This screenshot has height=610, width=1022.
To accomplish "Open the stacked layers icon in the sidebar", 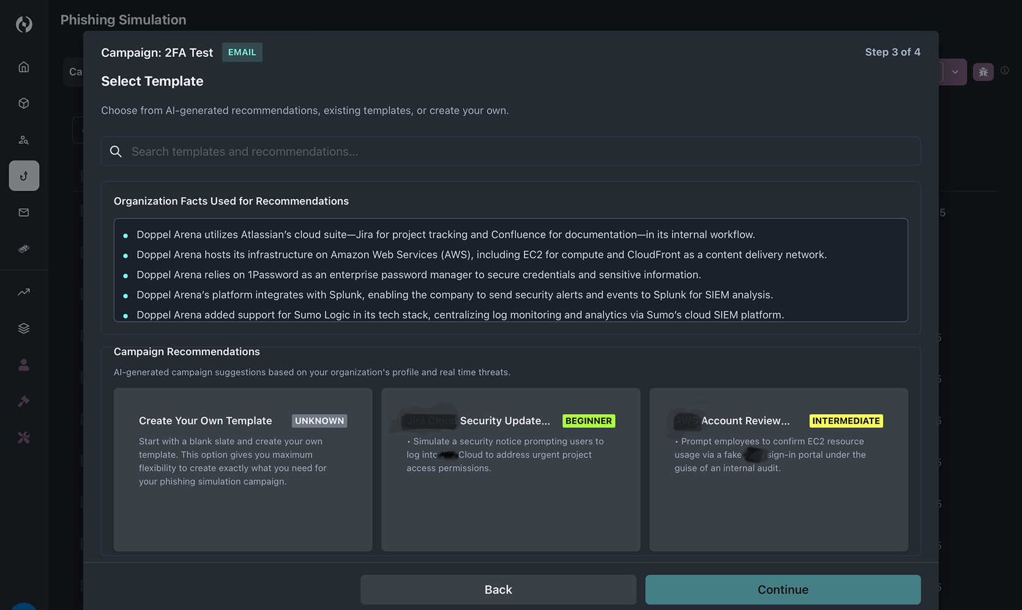I will pyautogui.click(x=24, y=328).
